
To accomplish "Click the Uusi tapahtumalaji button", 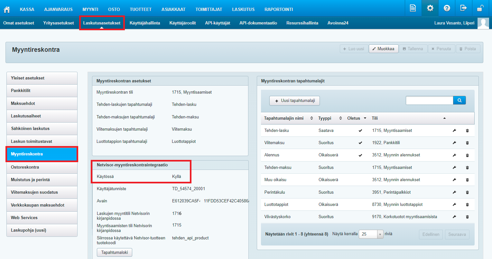I will point(294,101).
